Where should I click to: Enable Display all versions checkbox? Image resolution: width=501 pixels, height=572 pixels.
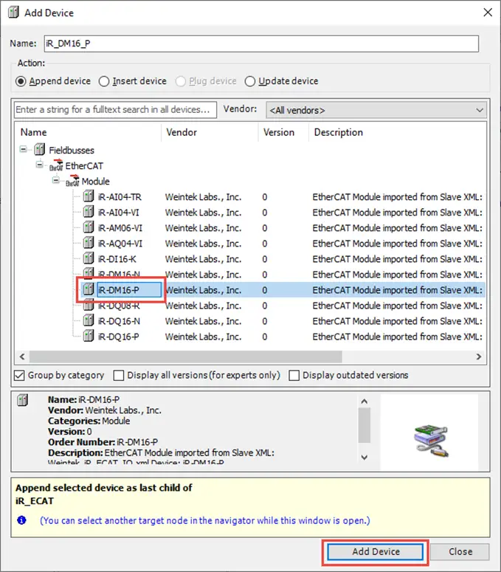(119, 376)
